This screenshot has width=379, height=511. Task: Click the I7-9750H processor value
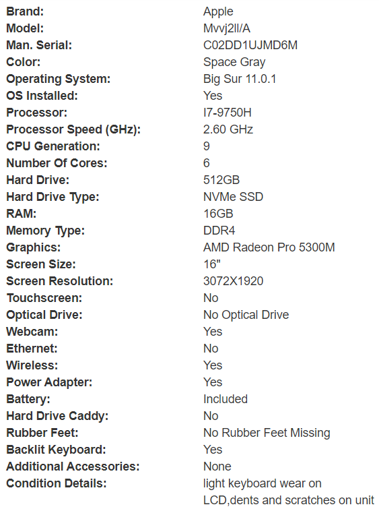point(227,113)
